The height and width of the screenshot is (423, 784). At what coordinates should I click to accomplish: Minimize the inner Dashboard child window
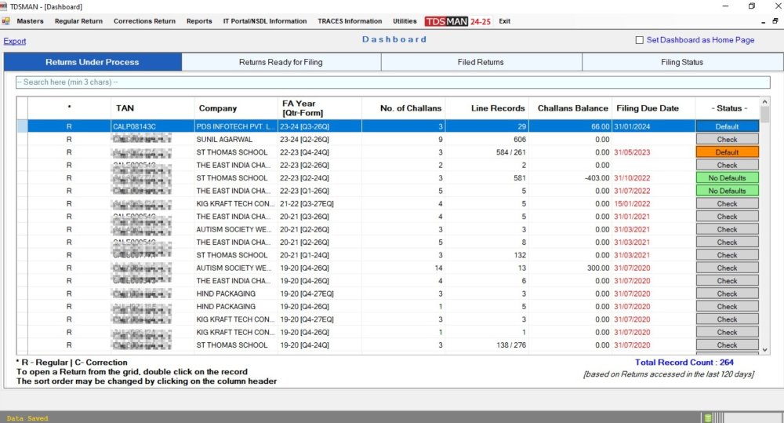click(x=763, y=22)
